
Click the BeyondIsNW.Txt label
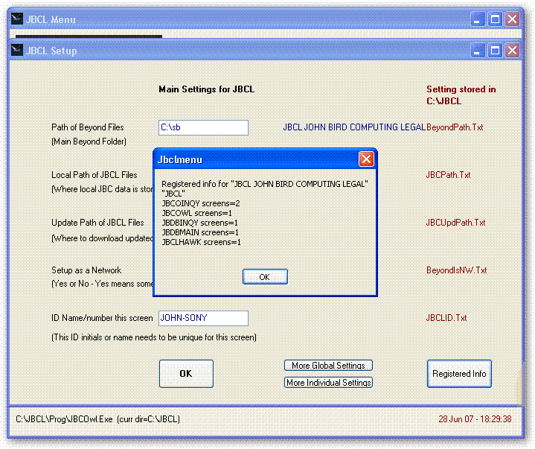[457, 270]
